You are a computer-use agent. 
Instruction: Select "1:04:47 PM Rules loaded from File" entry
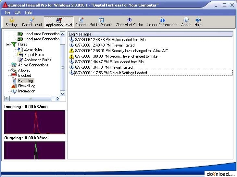(109, 62)
